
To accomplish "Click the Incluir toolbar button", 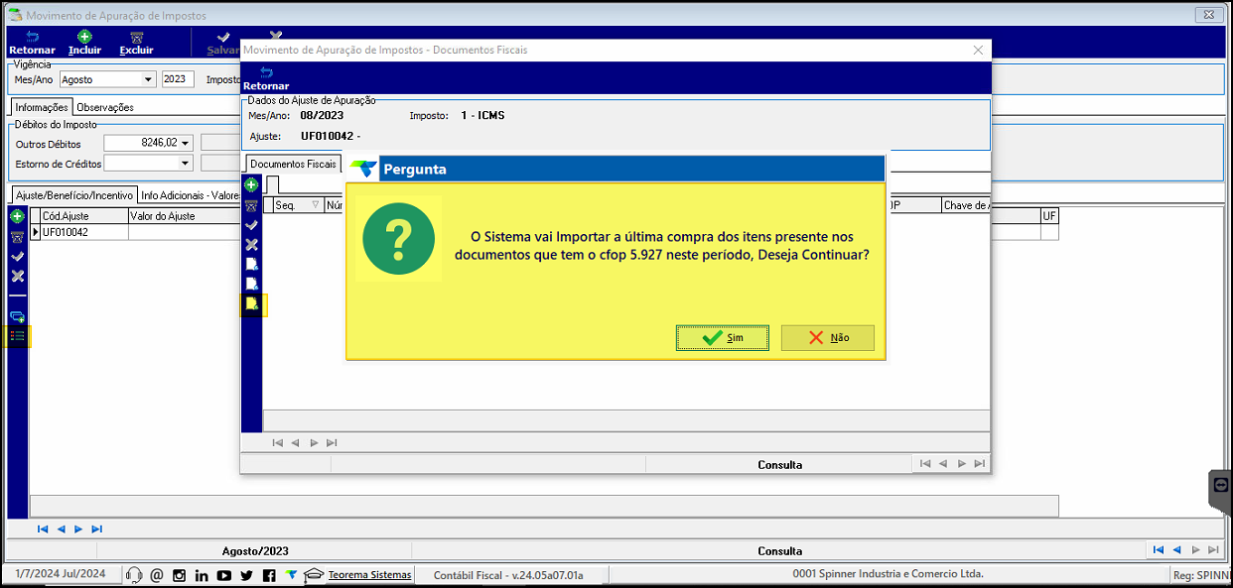I will coord(84,43).
